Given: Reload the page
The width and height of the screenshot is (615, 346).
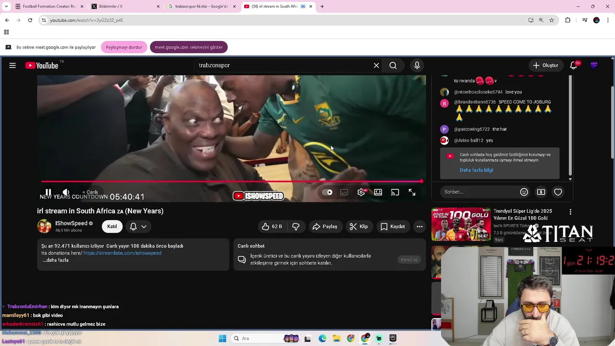Looking at the screenshot, I should click(30, 20).
